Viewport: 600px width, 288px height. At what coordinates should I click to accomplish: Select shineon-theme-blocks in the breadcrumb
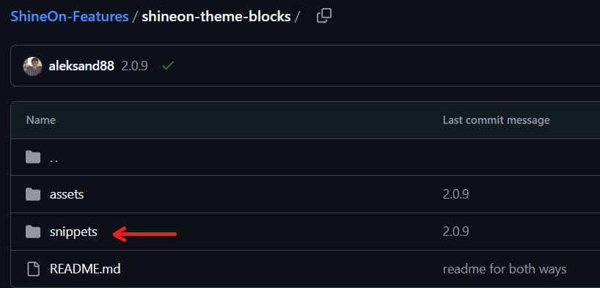click(216, 16)
